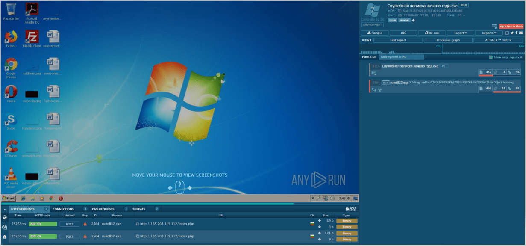Launch Skype from the desktop

(11, 122)
